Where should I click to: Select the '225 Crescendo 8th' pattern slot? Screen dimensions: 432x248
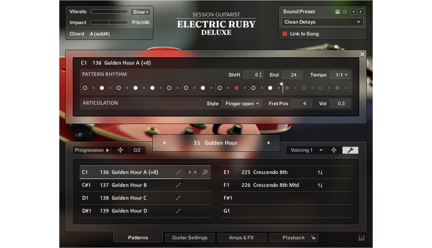click(x=287, y=172)
